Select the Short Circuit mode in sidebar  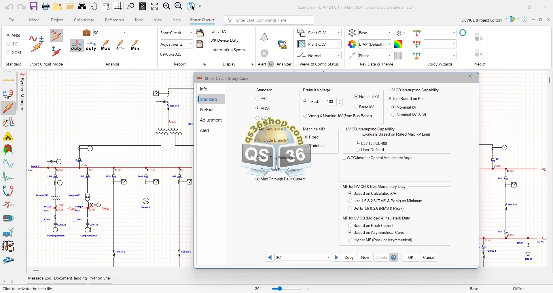point(8,108)
